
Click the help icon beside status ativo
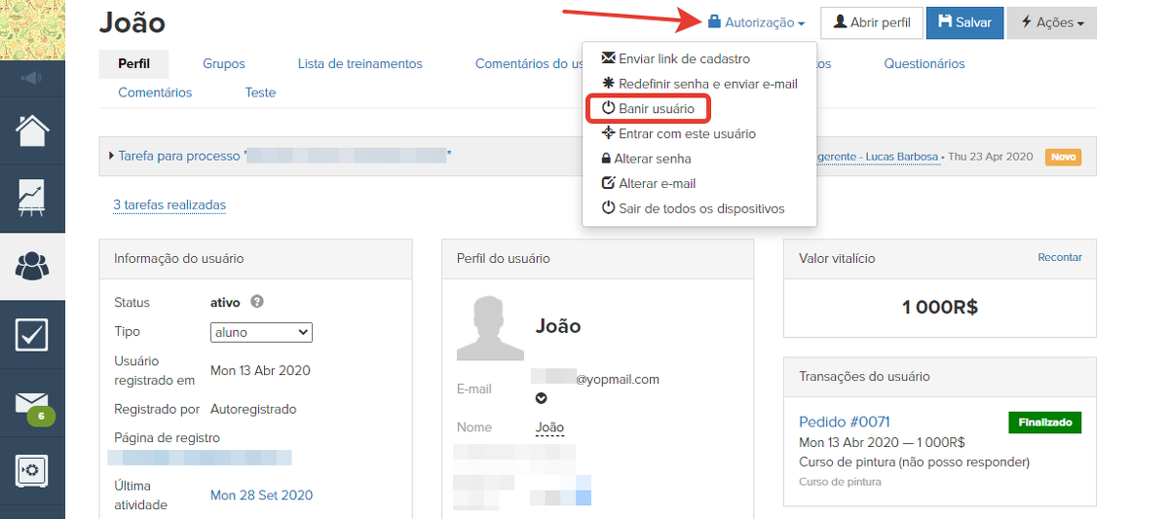(257, 302)
